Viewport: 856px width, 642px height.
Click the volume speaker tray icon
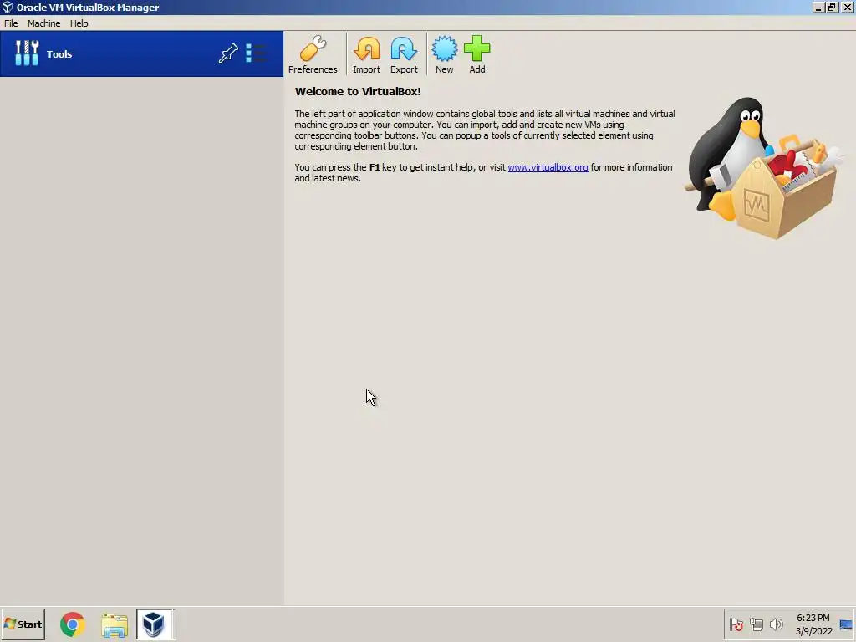(776, 624)
